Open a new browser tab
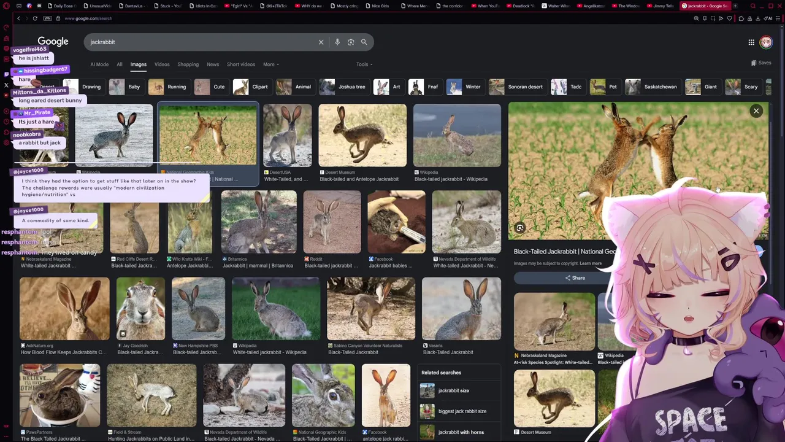785x442 pixels. 735,6
